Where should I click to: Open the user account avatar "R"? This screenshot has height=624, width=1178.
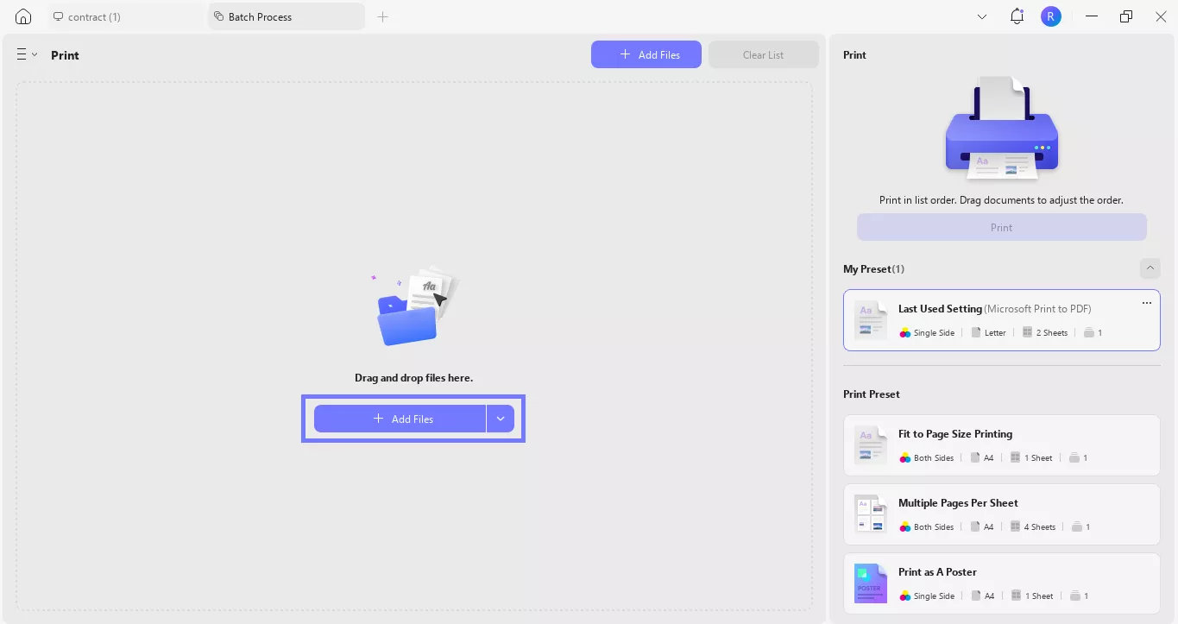1050,16
